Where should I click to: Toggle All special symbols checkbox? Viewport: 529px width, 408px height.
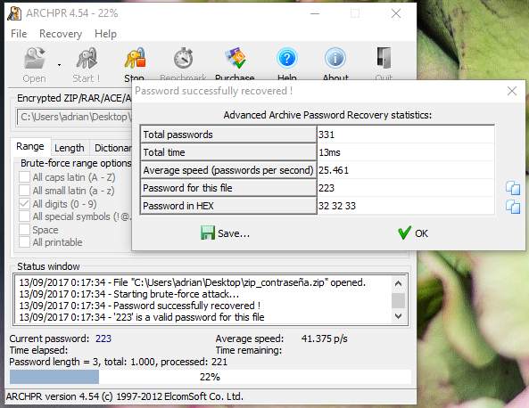pyautogui.click(x=25, y=216)
